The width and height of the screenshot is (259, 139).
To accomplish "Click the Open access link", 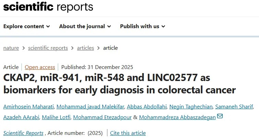I will (x=40, y=67).
